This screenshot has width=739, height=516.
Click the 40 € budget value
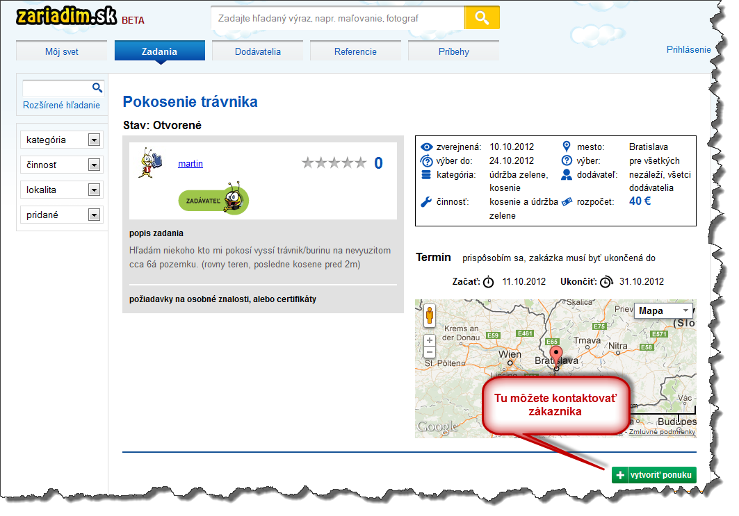click(640, 201)
